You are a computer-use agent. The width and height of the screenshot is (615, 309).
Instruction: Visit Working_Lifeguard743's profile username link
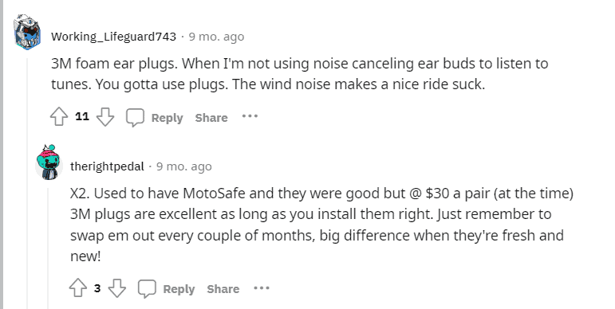point(113,37)
